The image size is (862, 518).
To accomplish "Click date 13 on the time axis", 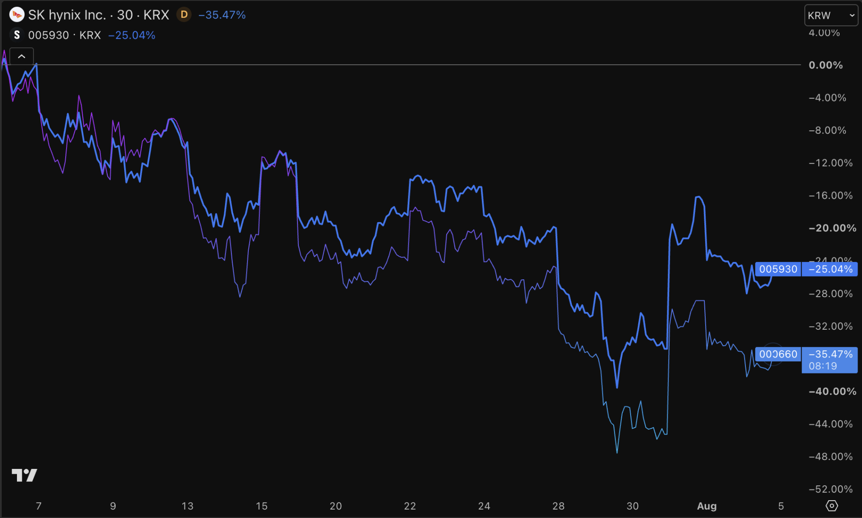I will coord(188,506).
